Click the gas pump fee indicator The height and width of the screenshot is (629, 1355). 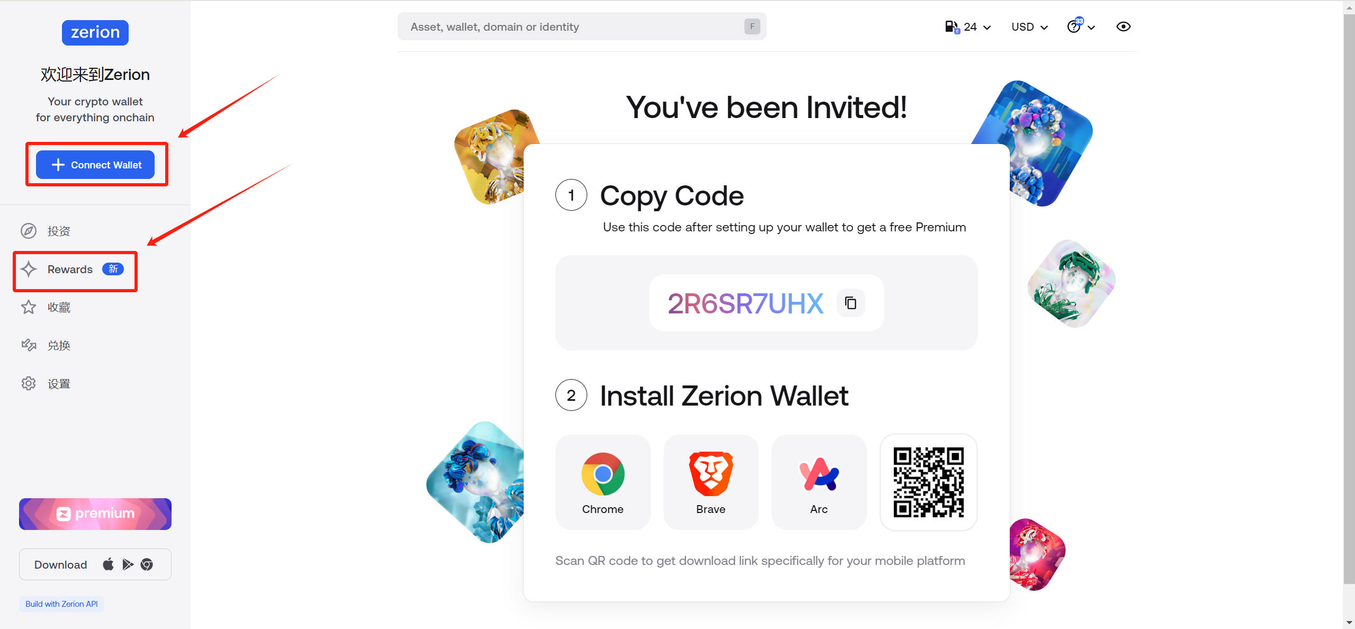point(952,26)
